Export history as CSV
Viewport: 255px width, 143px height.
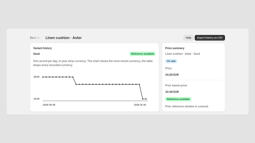pyautogui.click(x=210, y=38)
